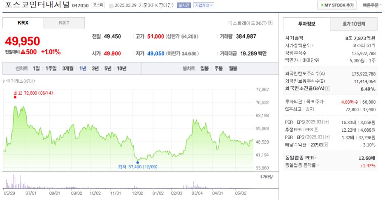Click the stock code 047050
Screen dimensions: 385x200
click(x=80, y=5)
